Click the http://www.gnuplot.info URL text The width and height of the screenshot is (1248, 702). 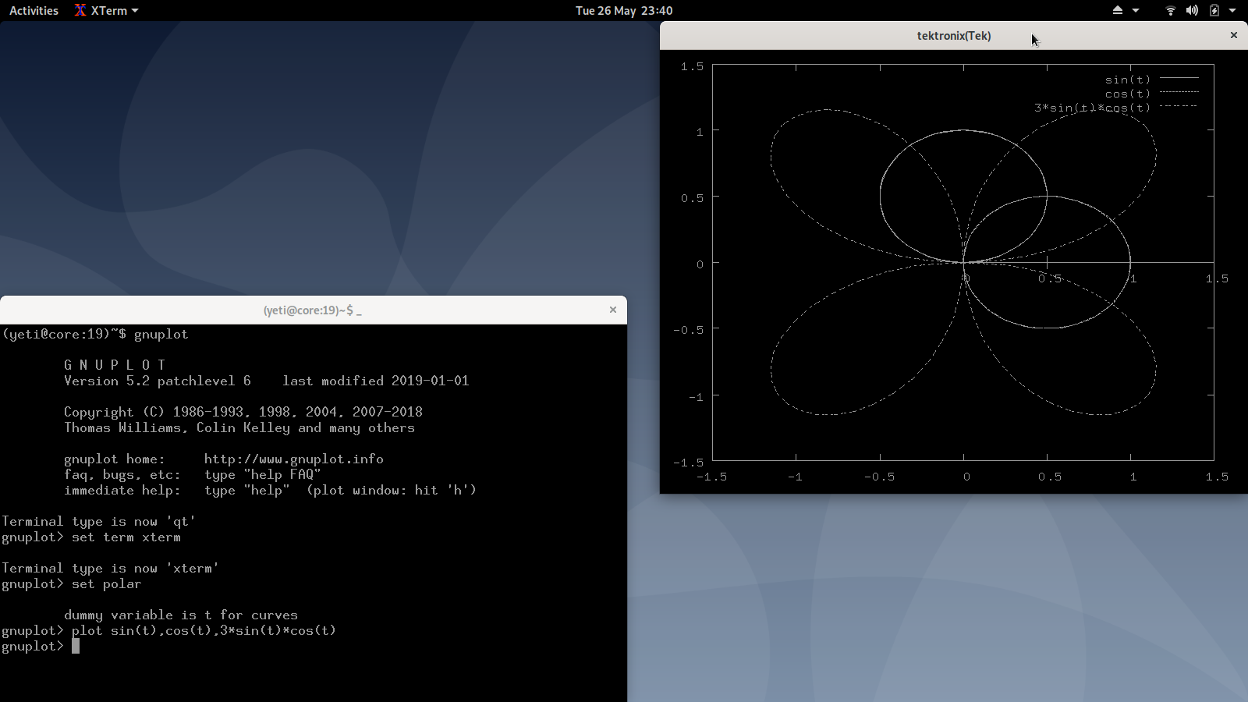pyautogui.click(x=293, y=459)
